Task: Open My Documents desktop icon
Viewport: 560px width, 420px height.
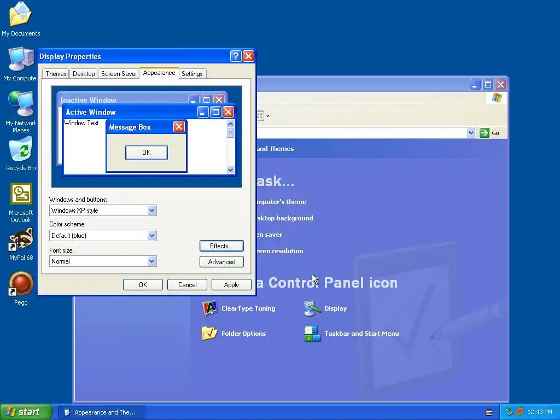Action: [21, 19]
